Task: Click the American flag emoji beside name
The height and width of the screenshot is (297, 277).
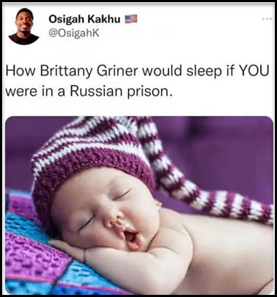Action: (x=131, y=19)
